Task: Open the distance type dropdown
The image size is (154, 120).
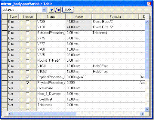Action: (x=44, y=10)
